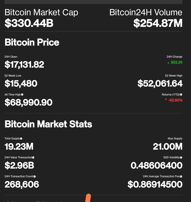The height and width of the screenshot is (202, 191).
Task: Tap the red YTD returns down arrow
Action: (166, 99)
